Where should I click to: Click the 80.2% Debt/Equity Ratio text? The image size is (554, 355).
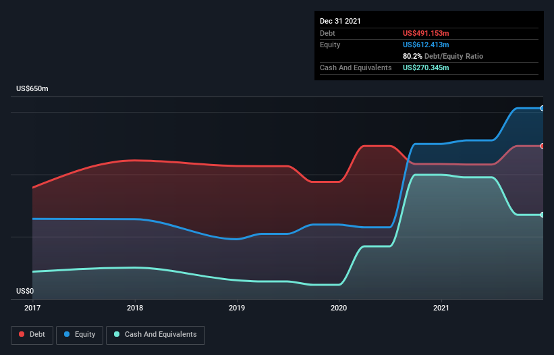pos(443,56)
